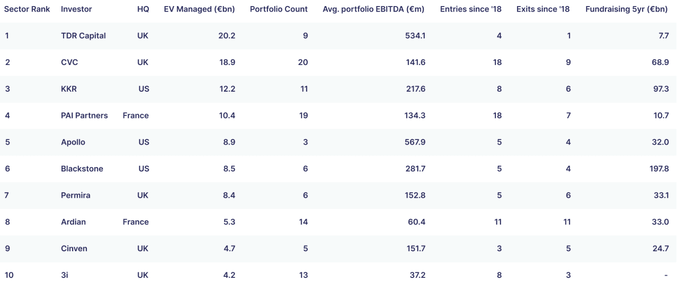678x286 pixels.
Task: Select Blackstone's fundraising value 197.8
Action: 659,169
